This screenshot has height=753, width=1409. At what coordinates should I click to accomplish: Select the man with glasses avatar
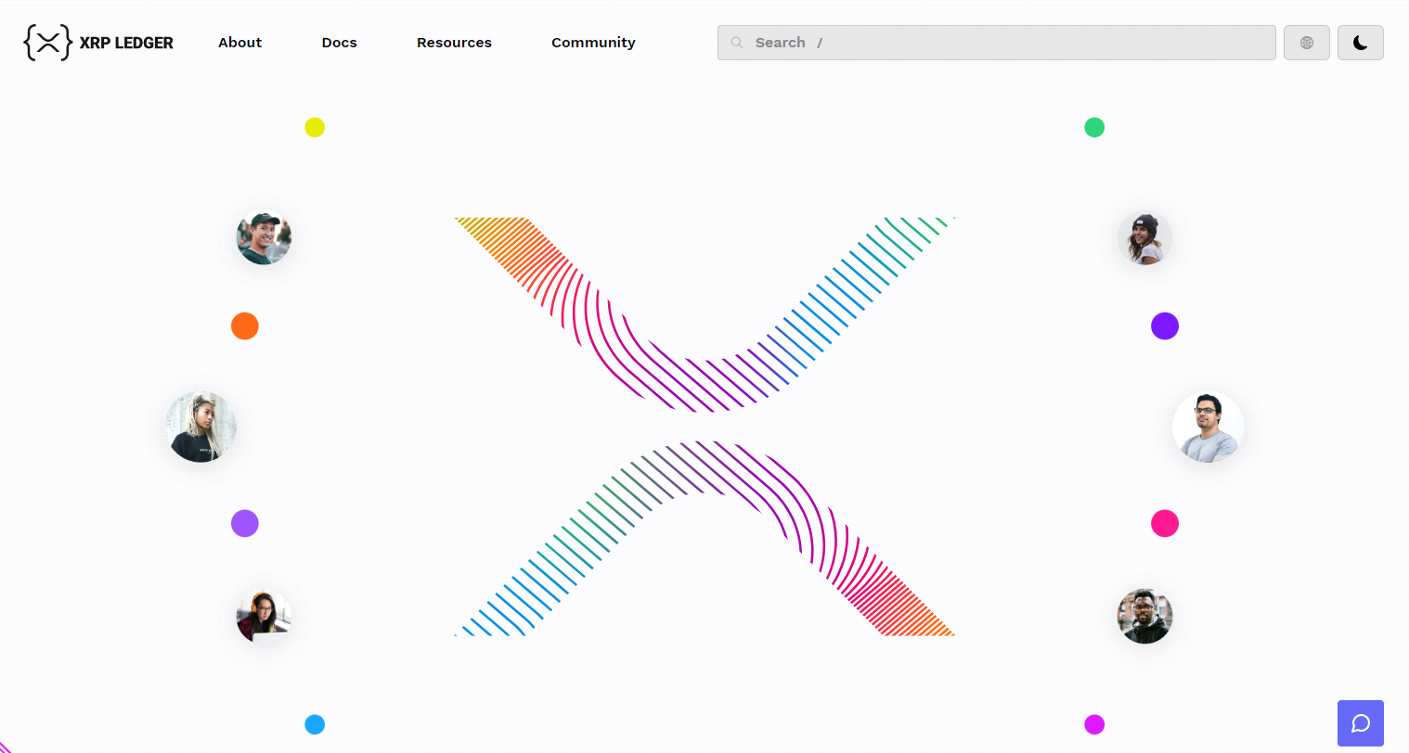tap(1208, 427)
